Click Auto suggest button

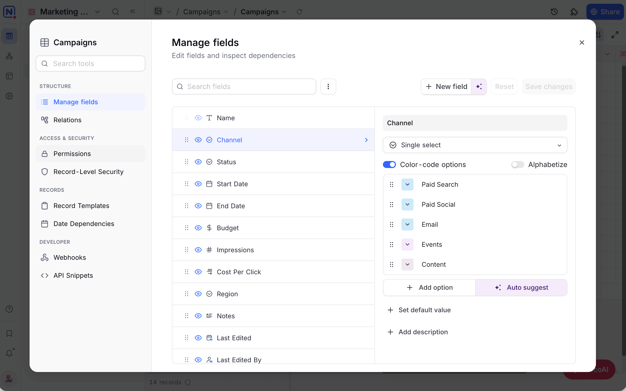[521, 287]
